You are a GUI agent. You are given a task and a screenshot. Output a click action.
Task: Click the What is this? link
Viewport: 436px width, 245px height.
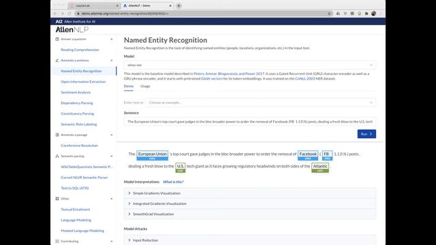(x=173, y=182)
